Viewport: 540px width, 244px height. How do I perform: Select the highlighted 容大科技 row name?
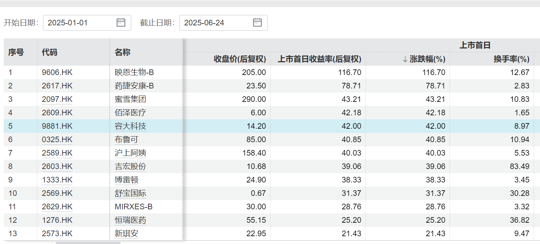click(130, 126)
